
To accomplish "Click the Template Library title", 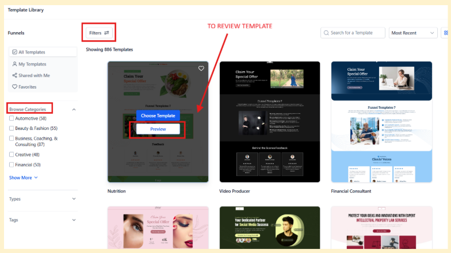I will pos(25,10).
